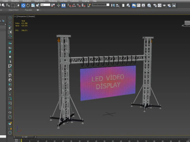Open the Customize menu
Viewport: 190px width, 142px height.
click(74, 1)
